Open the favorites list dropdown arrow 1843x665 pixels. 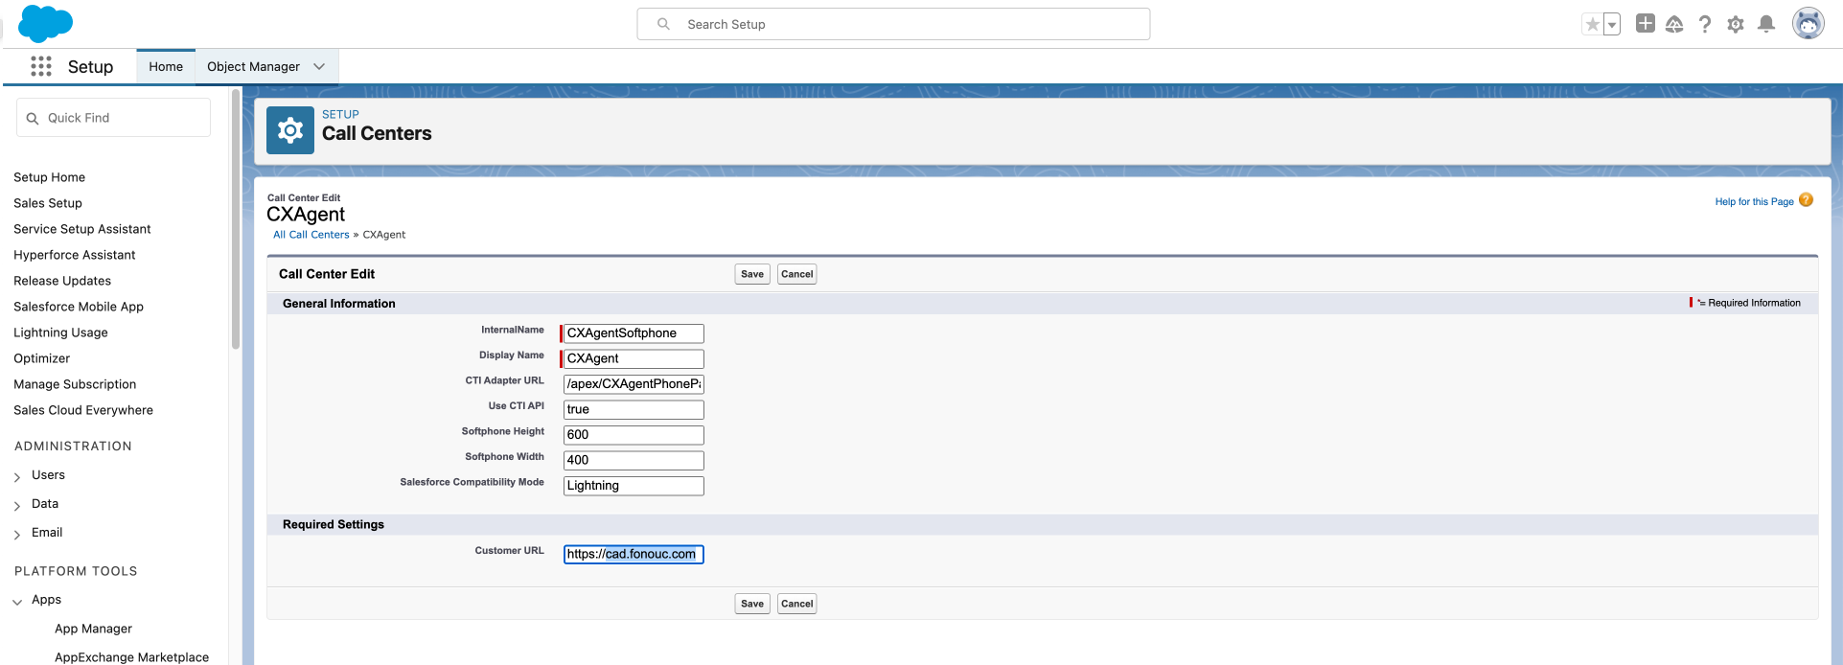1612,24
